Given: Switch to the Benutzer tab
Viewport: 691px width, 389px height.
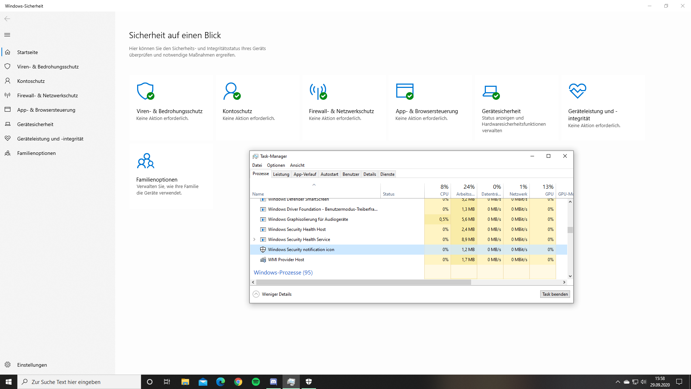Looking at the screenshot, I should pyautogui.click(x=351, y=174).
